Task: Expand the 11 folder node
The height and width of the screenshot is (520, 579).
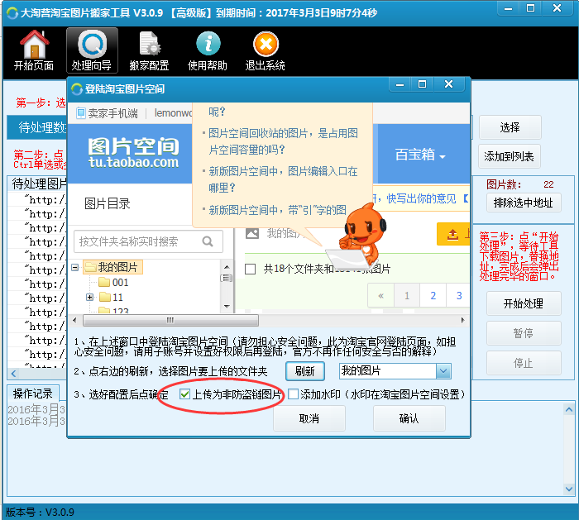Action: (x=89, y=297)
